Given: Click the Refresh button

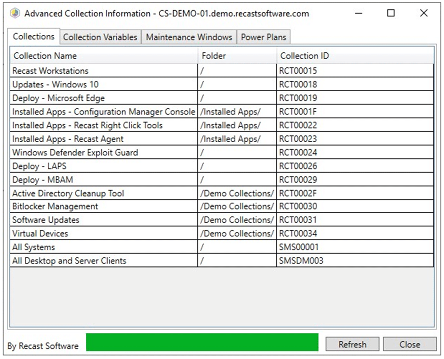Looking at the screenshot, I should tap(352, 344).
